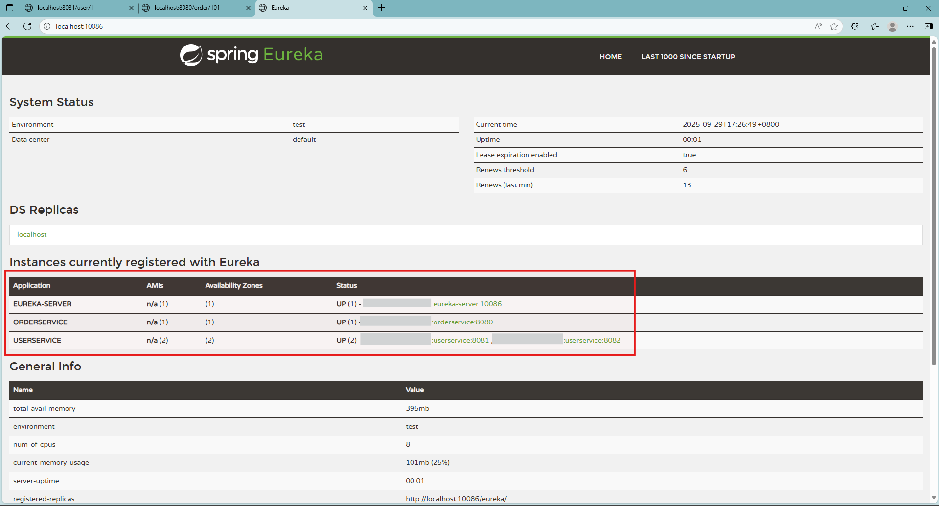Image resolution: width=939 pixels, height=506 pixels.
Task: Select EUREKA-SERVER application name
Action: click(42, 304)
